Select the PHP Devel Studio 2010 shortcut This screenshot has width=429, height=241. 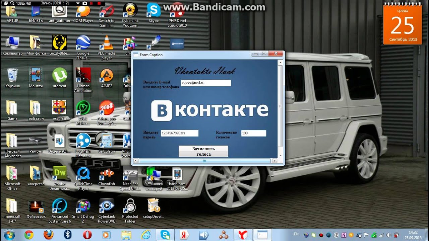(x=177, y=16)
